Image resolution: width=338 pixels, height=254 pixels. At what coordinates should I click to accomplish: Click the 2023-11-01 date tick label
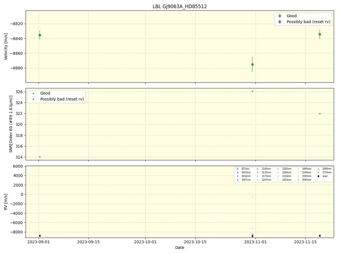pyautogui.click(x=255, y=242)
